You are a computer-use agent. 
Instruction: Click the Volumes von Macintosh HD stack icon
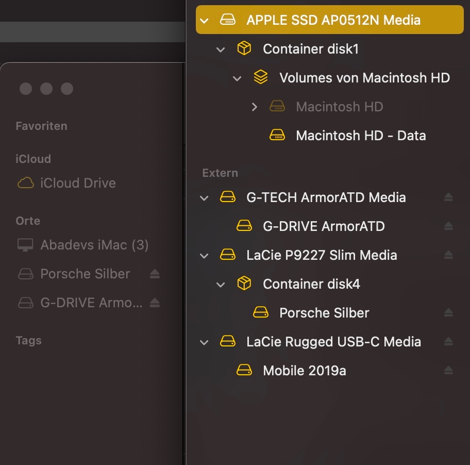[261, 78]
